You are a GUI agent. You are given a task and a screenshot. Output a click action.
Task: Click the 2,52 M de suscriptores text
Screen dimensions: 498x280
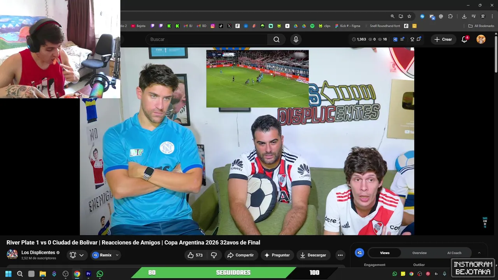tap(38, 258)
